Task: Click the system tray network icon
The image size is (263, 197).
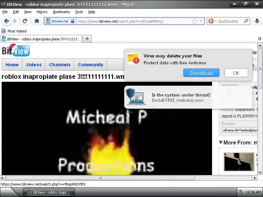Action: pyautogui.click(x=241, y=192)
